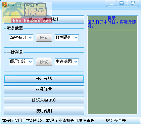Click the status bar disclaimer text
Image resolution: width=141 pixels, height=124 pixels.
[x=49, y=121]
